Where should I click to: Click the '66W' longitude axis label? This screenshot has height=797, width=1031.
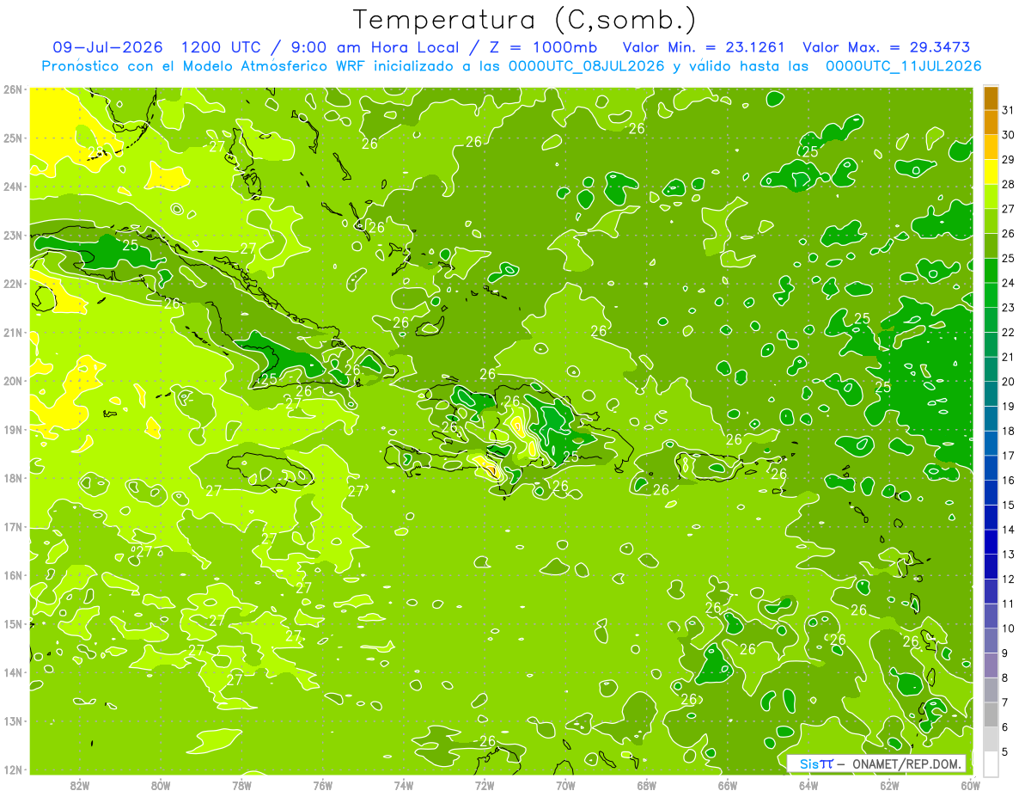[x=727, y=785]
